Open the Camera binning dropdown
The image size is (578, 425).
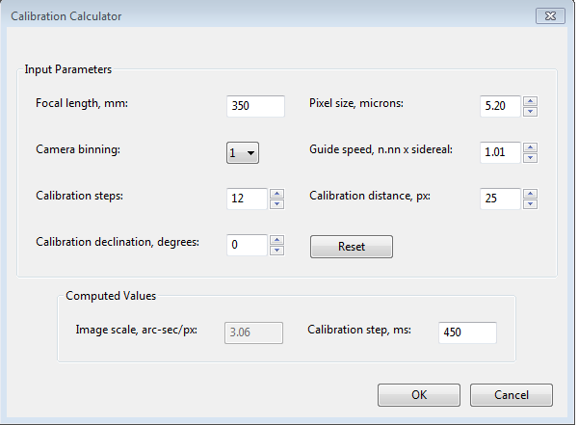click(x=243, y=152)
